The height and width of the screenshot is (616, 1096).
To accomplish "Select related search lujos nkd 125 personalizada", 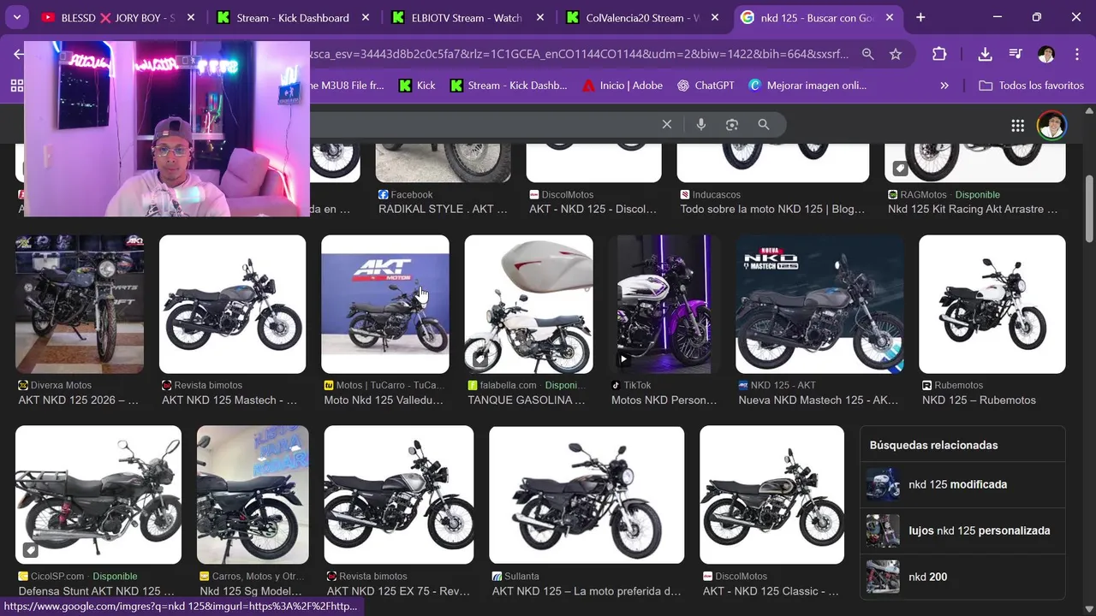I will tap(962, 530).
